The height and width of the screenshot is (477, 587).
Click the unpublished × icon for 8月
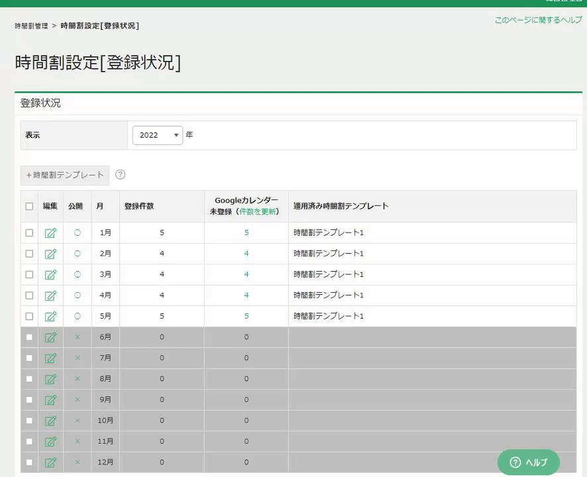coord(78,379)
